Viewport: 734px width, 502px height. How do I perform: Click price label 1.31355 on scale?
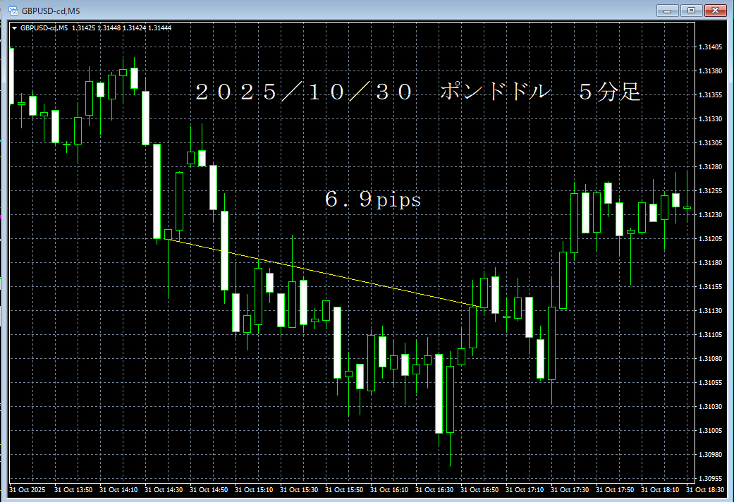point(710,95)
